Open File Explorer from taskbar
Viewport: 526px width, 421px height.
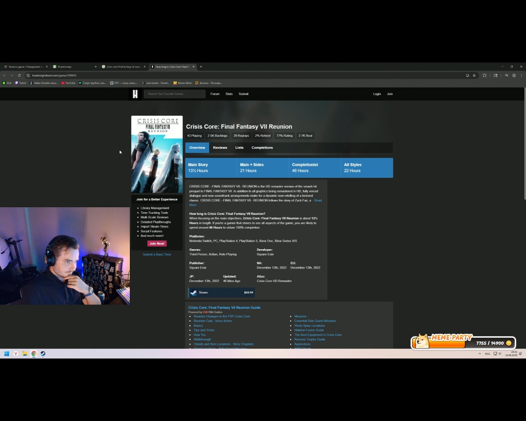click(x=25, y=354)
